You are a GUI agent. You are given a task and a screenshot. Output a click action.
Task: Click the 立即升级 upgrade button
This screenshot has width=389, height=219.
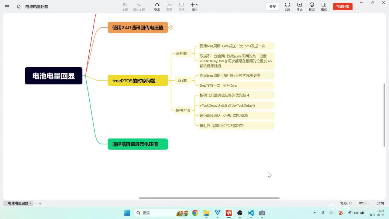click(343, 6)
